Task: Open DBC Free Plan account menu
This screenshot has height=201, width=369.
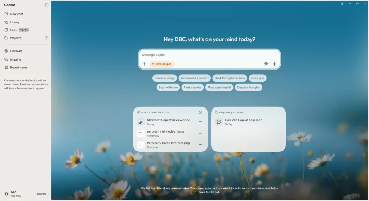Action: (15, 194)
